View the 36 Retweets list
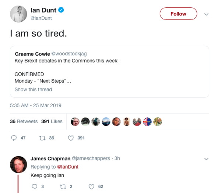This screenshot has width=221, height=193. (x=24, y=121)
